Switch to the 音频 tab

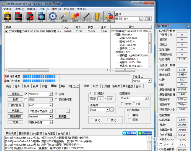(36, 86)
